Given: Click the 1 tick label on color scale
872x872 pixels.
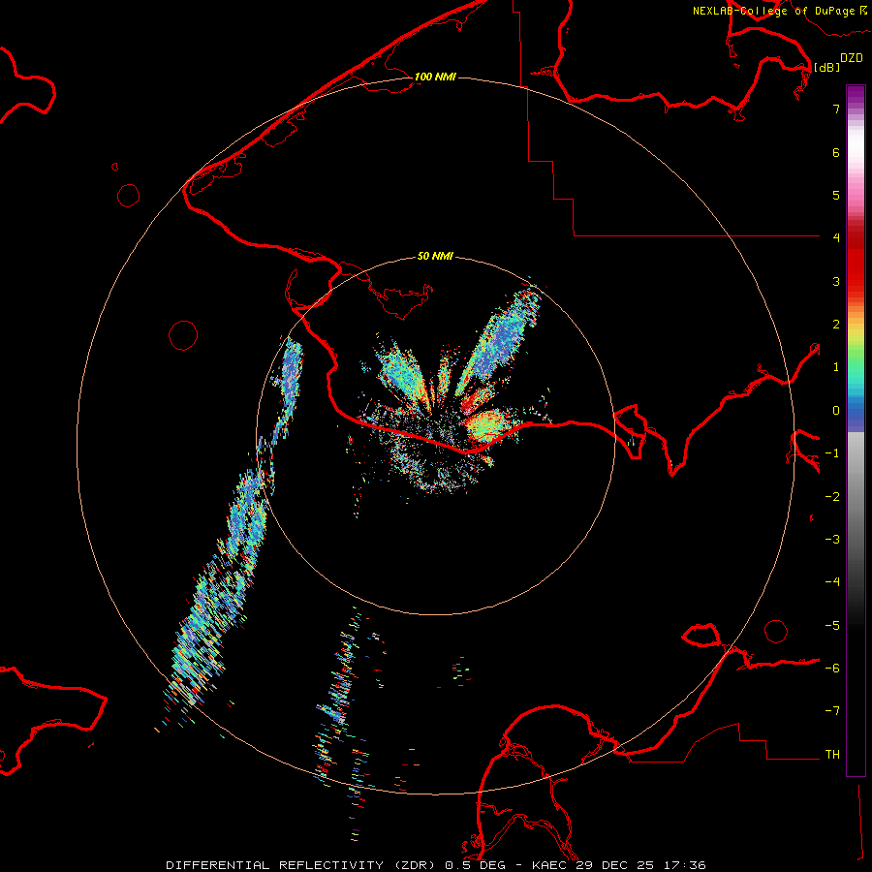Looking at the screenshot, I should tap(836, 367).
